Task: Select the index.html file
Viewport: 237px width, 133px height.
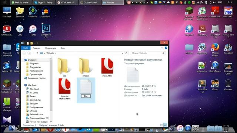Action: click(107, 67)
